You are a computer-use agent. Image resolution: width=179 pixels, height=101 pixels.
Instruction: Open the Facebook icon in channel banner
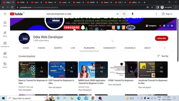coord(164,26)
